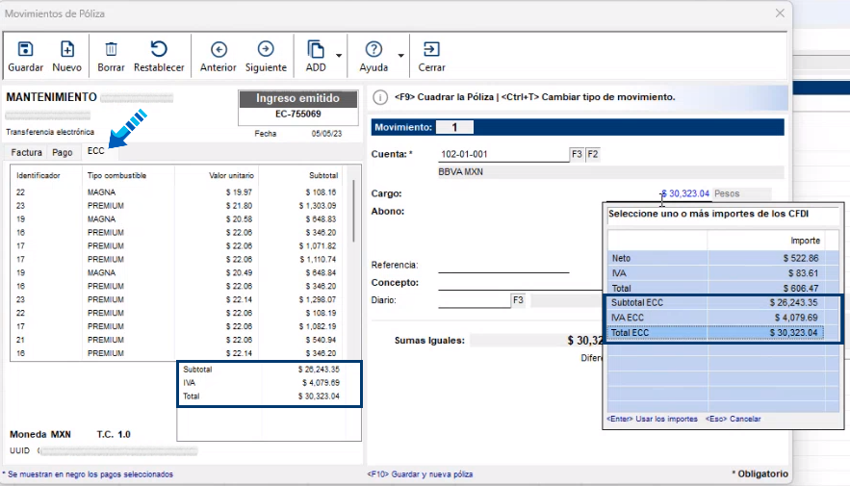The image size is (850, 486).
Task: Click the Cargo amount $ 30,323.04
Action: [685, 193]
